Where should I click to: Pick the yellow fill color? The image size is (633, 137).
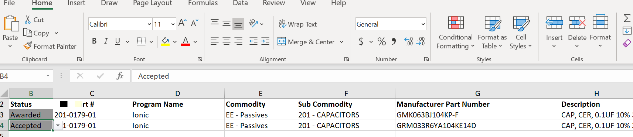pyautogui.click(x=165, y=41)
